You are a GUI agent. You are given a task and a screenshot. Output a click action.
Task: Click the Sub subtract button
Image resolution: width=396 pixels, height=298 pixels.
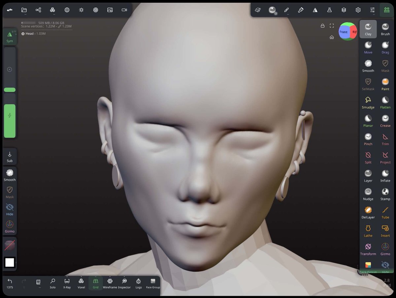[10, 157]
